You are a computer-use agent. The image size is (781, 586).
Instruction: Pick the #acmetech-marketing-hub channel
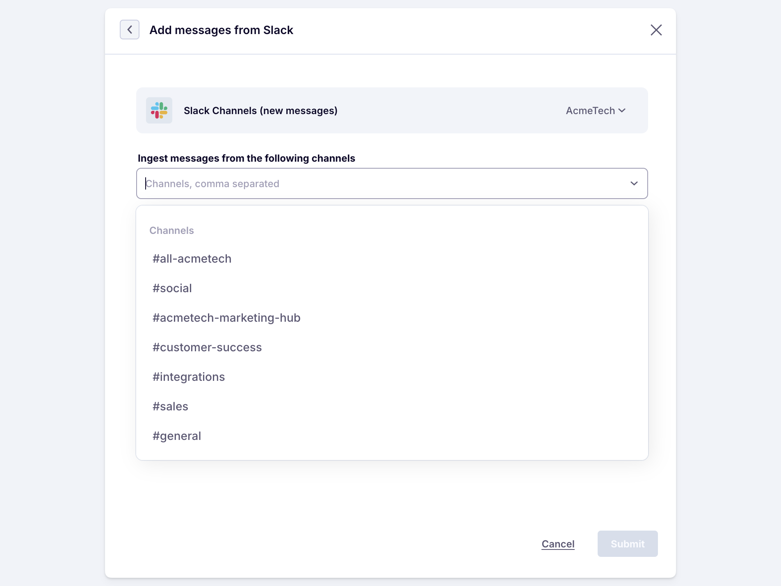(x=226, y=318)
